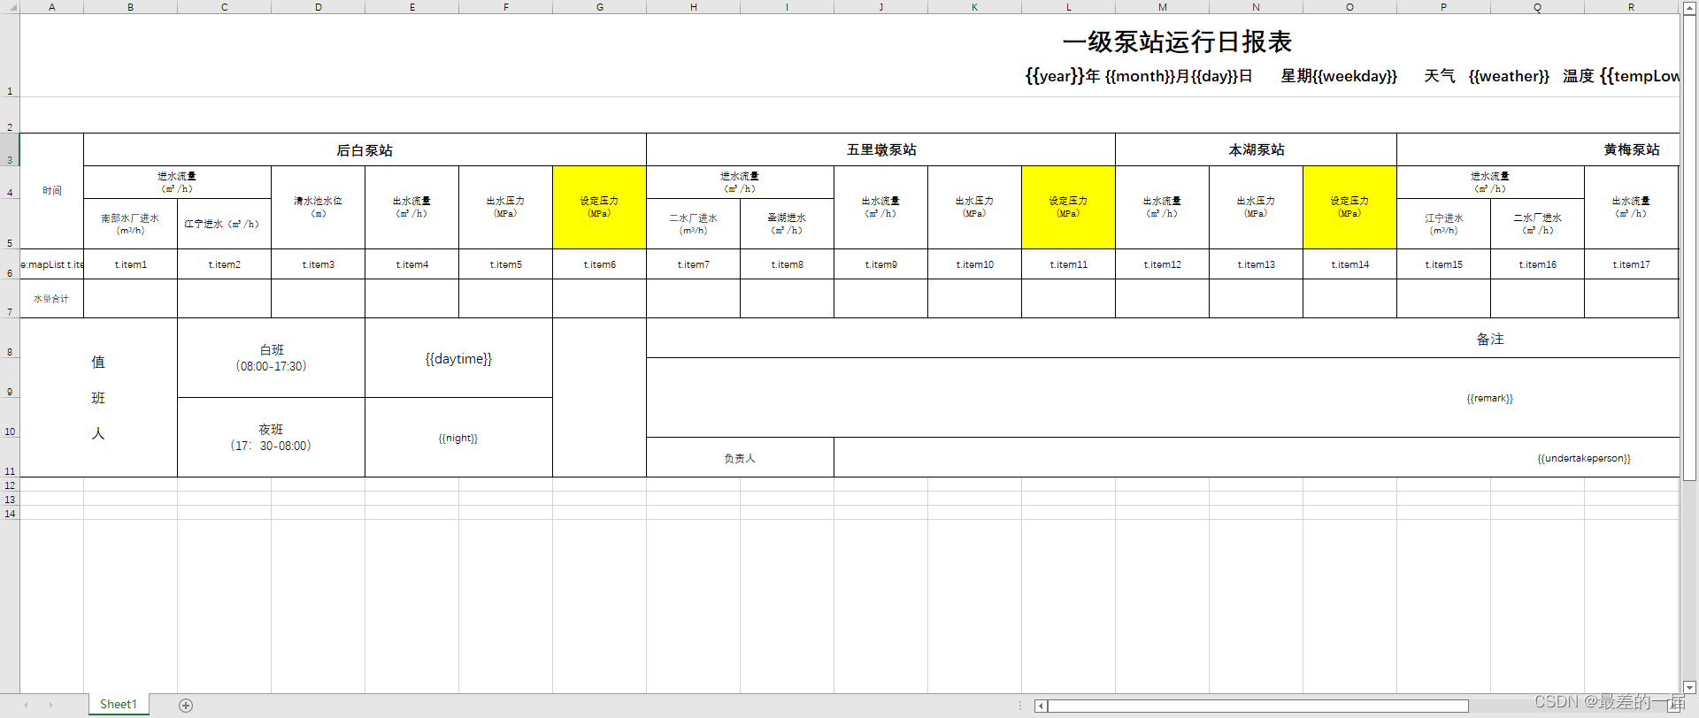The height and width of the screenshot is (718, 1699).
Task: Select column P header
Action: coord(1444,7)
